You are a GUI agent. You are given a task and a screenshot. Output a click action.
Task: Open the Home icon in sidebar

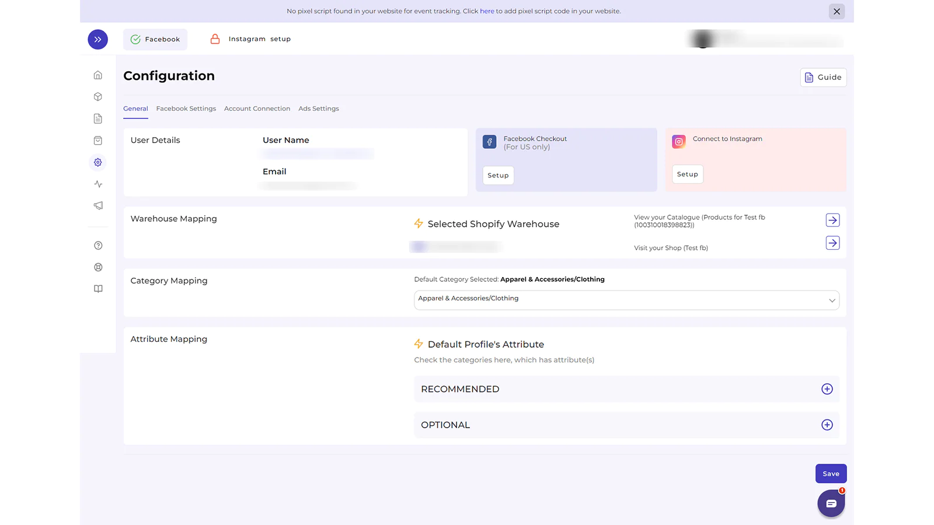[x=98, y=75]
